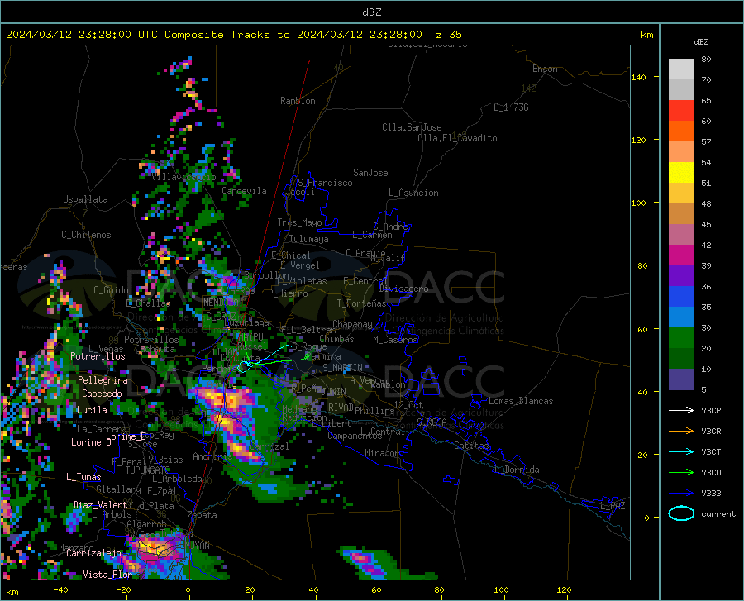Click the 'Clla.SanJose' map label
This screenshot has width=744, height=601.
point(412,127)
